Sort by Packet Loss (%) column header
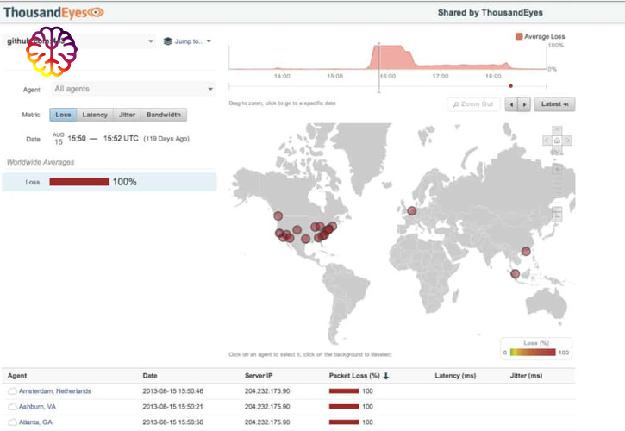 [354, 376]
